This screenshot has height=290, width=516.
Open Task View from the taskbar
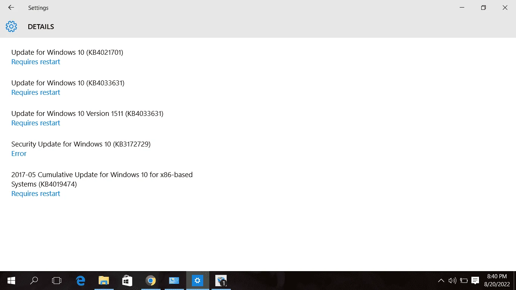tap(57, 281)
